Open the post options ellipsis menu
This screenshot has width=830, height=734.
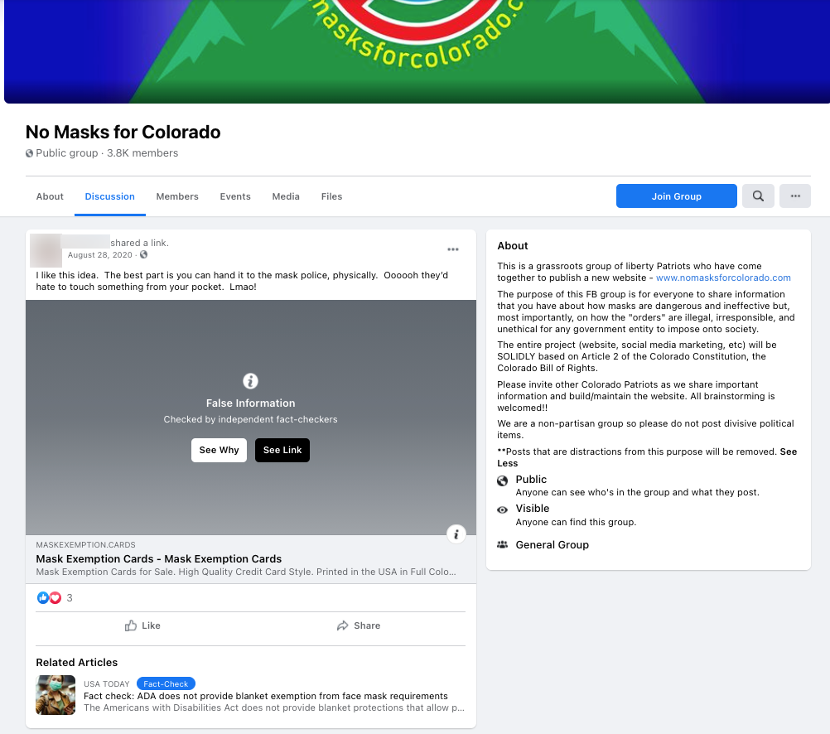[x=452, y=249]
